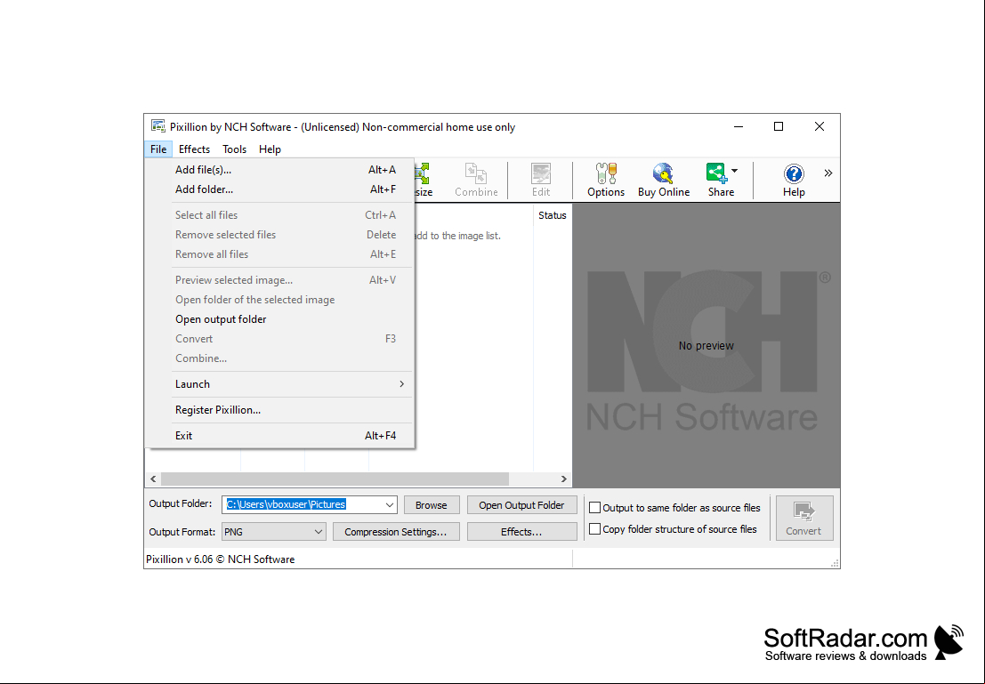Image resolution: width=985 pixels, height=684 pixels.
Task: Click the Buy Online toolbar icon
Action: (664, 181)
